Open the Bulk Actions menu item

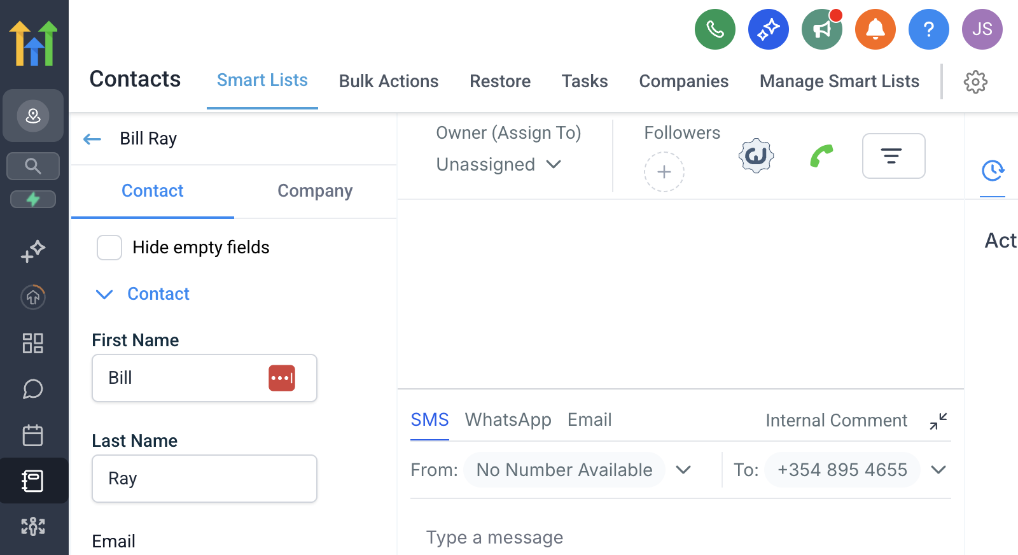[389, 81]
